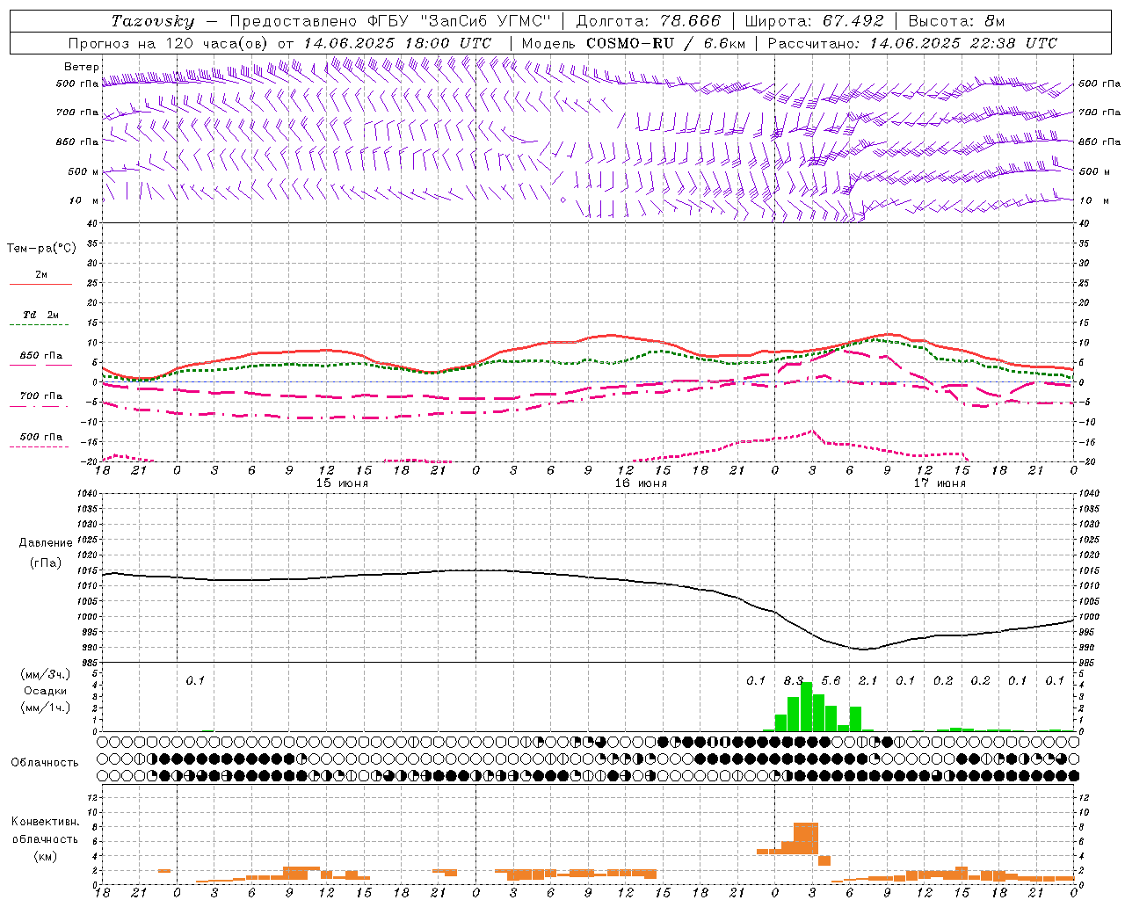Click the computed time '14.06.2025 22:38 UTC'
1125x900 pixels.
pyautogui.click(x=963, y=43)
